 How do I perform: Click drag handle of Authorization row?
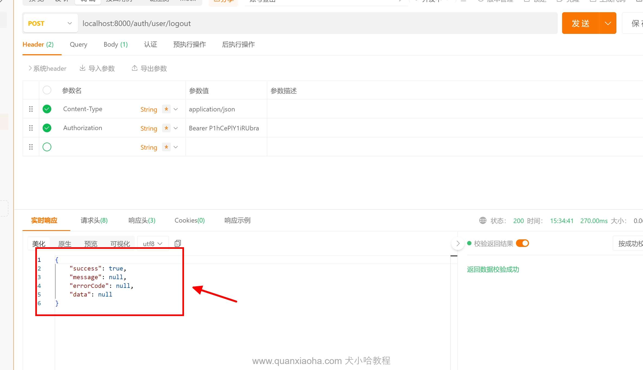[31, 128]
